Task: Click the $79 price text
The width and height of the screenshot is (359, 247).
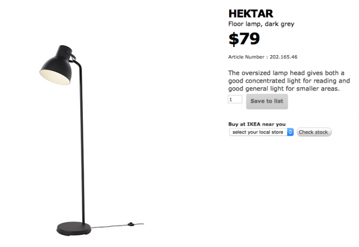Action: point(244,39)
